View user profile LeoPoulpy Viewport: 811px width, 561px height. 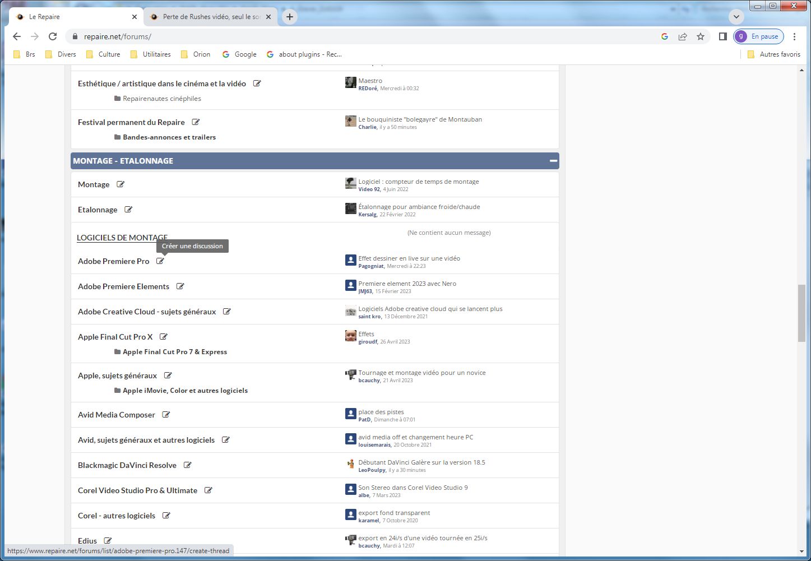click(x=372, y=470)
